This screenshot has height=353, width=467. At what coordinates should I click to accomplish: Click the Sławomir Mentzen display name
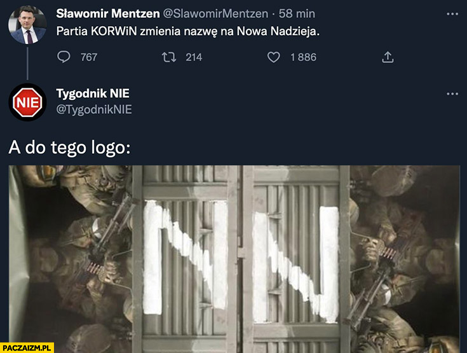108,14
